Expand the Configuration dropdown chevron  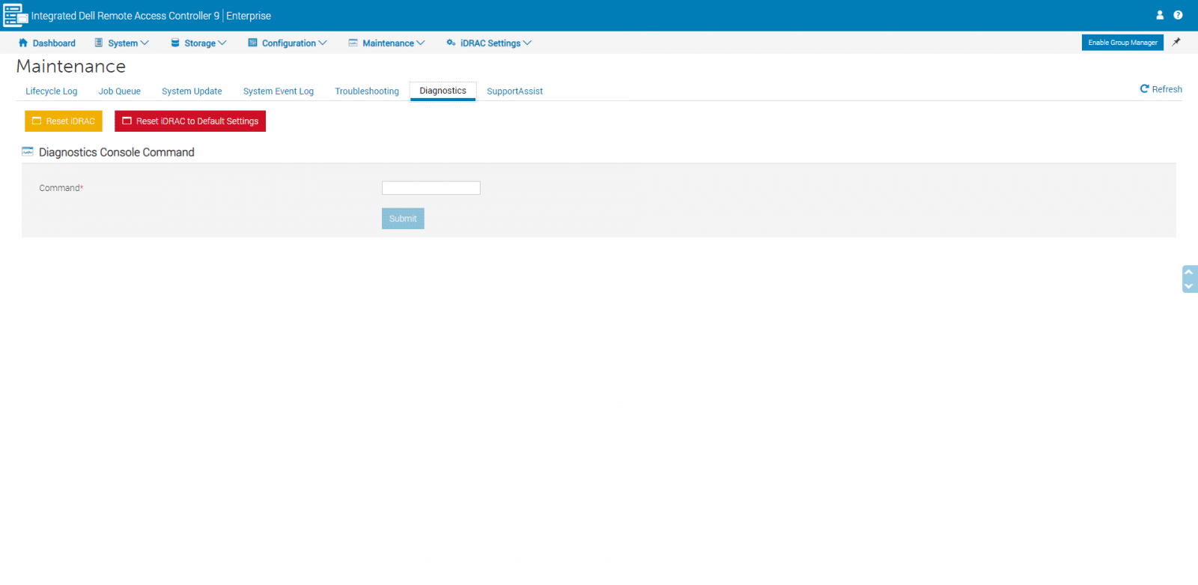pos(323,43)
